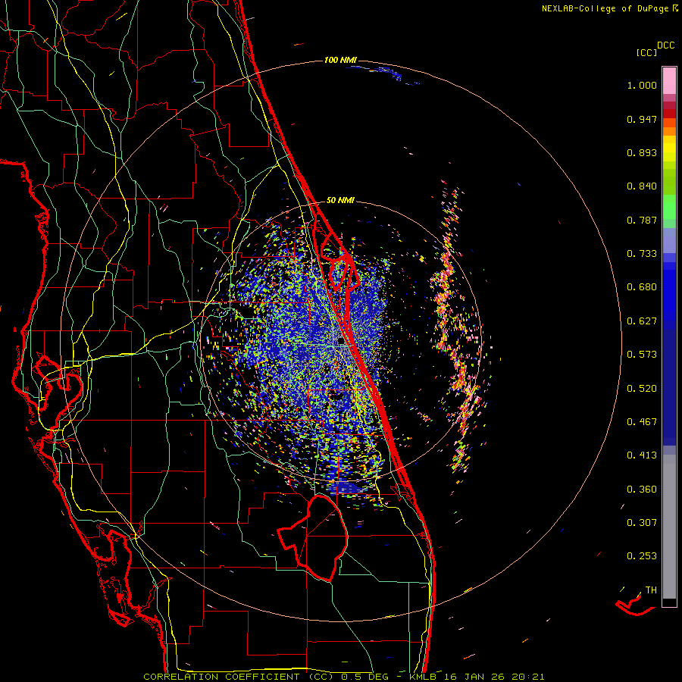682x682 pixels.
Task: Click the 16 JAN 26 20:21 timestamp
Action: tap(494, 677)
